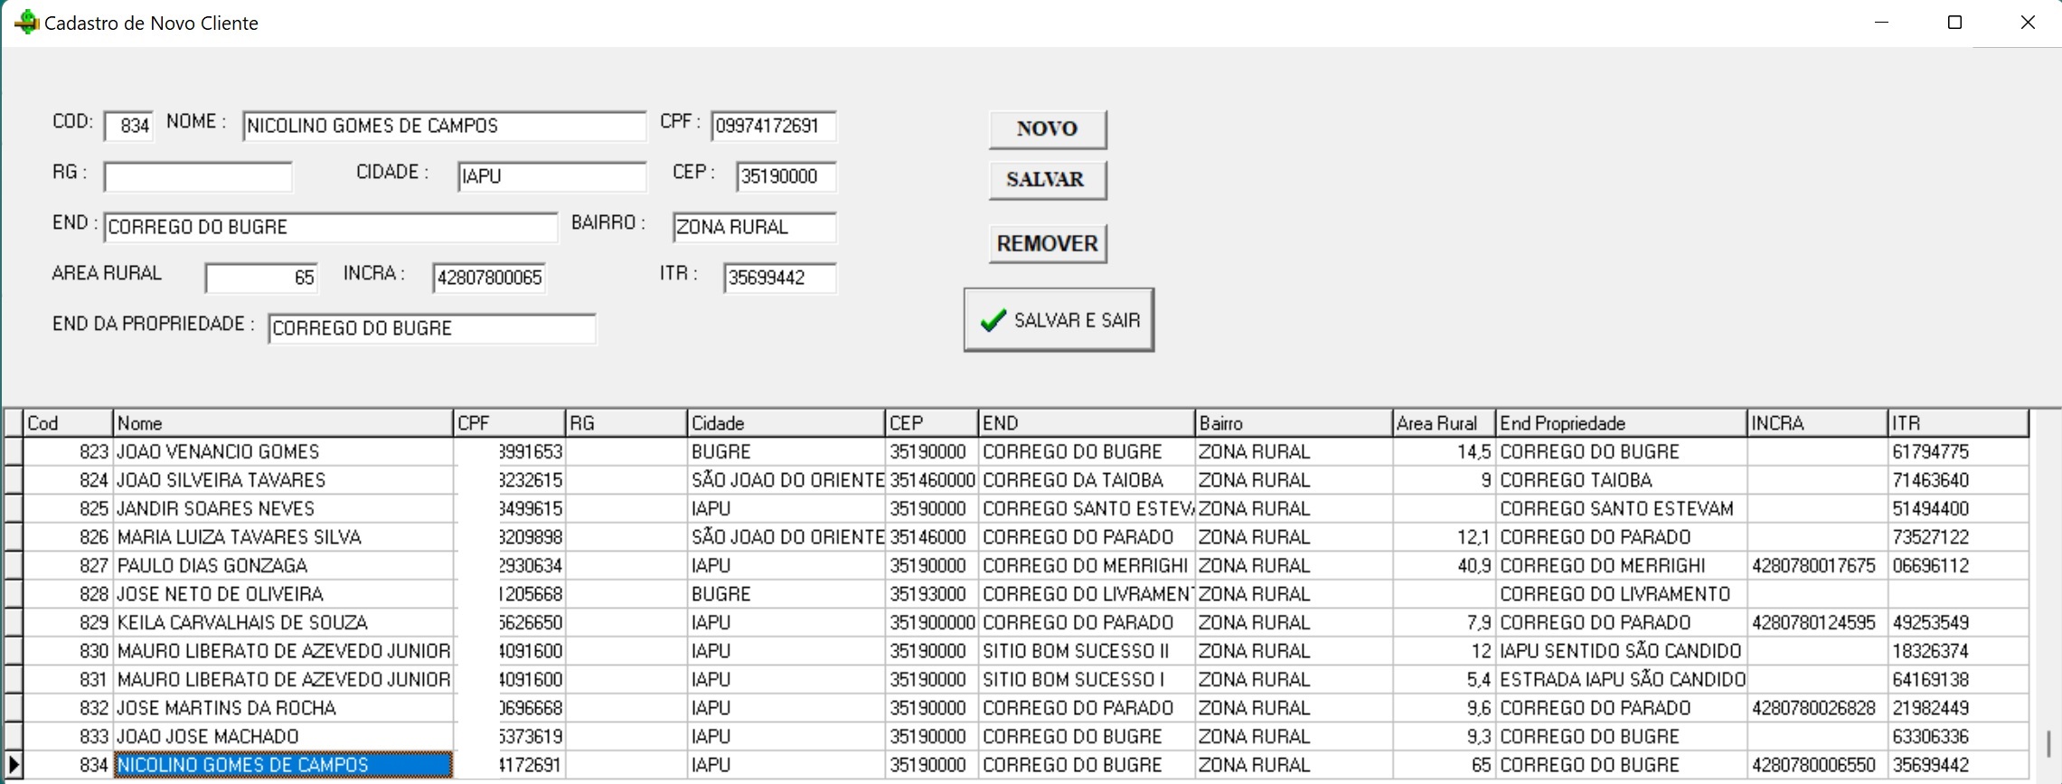Click the NOVO button
This screenshot has height=784, width=2062.
click(x=1047, y=129)
